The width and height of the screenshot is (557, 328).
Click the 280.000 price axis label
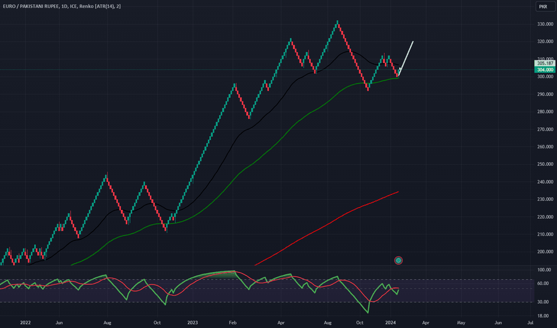point(545,112)
